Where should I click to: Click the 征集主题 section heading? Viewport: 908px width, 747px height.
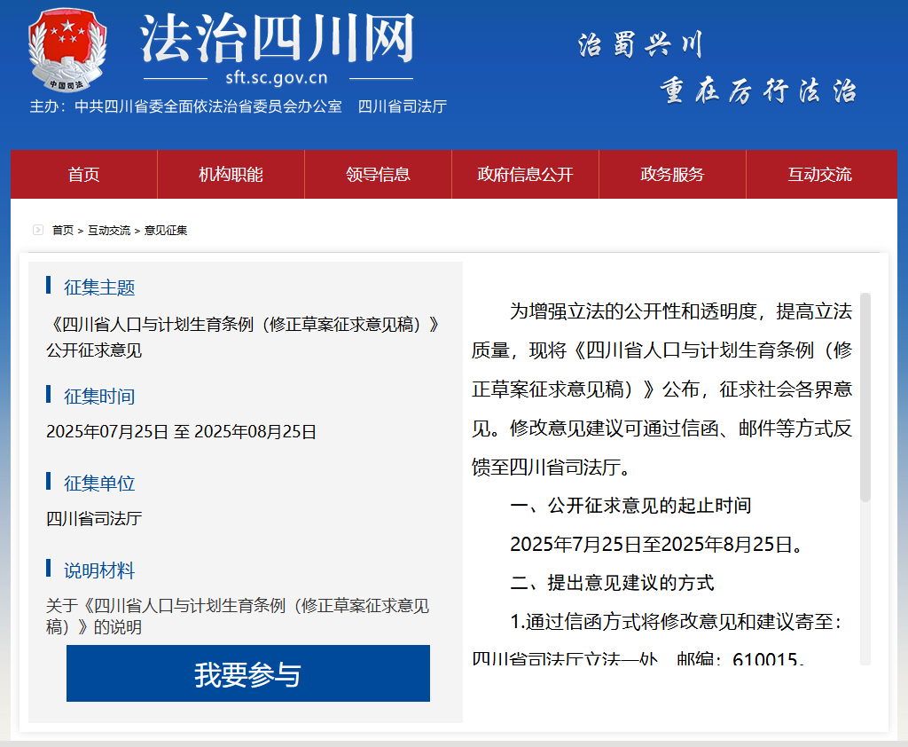click(99, 287)
